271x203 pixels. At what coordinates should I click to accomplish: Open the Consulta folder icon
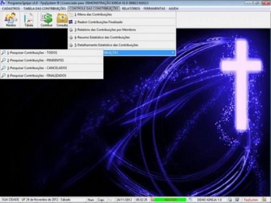(62, 20)
